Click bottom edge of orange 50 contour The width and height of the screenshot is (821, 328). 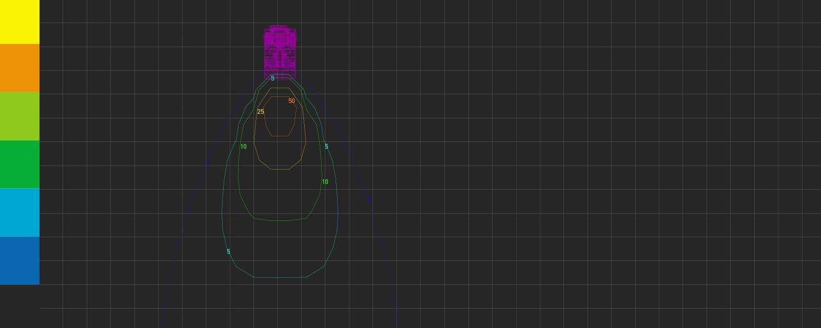(x=280, y=136)
